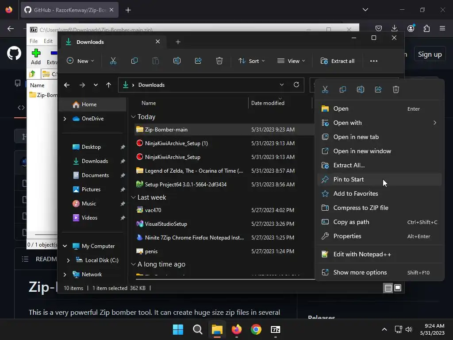Viewport: 453px width, 340px height.
Task: Show hidden system tray icons chevron
Action: click(x=384, y=329)
